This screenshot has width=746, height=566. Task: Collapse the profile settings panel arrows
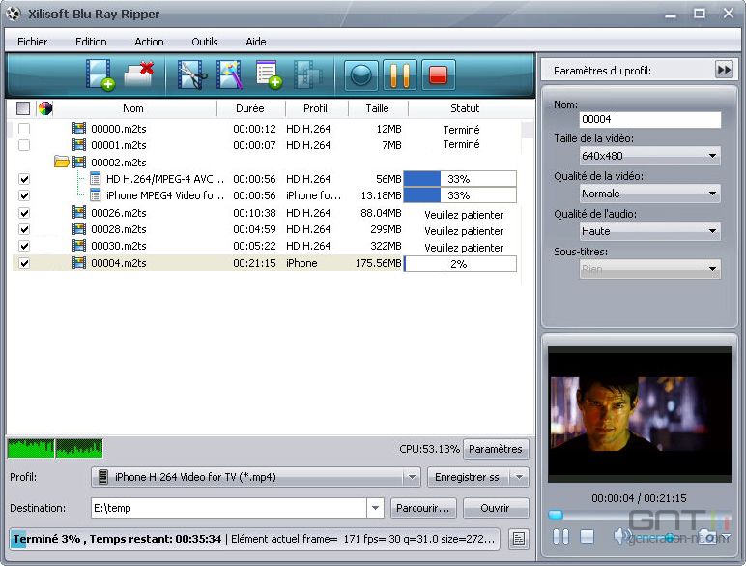[x=724, y=70]
